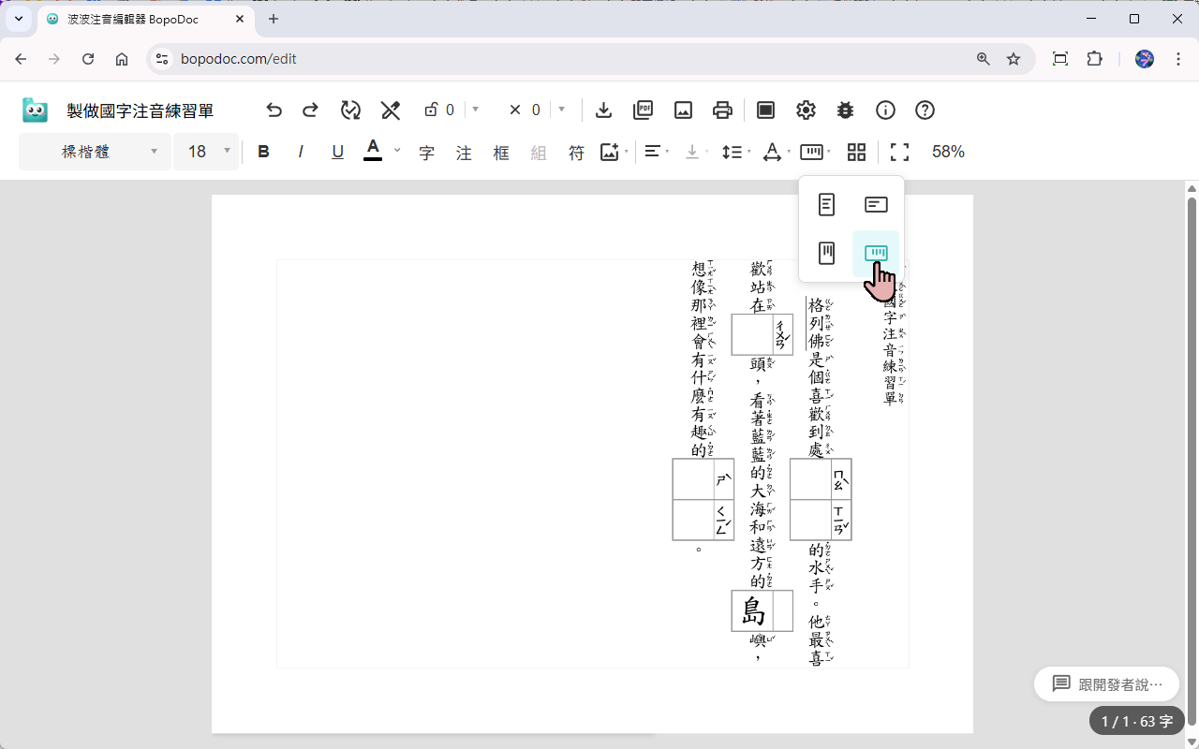This screenshot has height=749, width=1199.
Task: Enter fullscreen mode
Action: [899, 152]
